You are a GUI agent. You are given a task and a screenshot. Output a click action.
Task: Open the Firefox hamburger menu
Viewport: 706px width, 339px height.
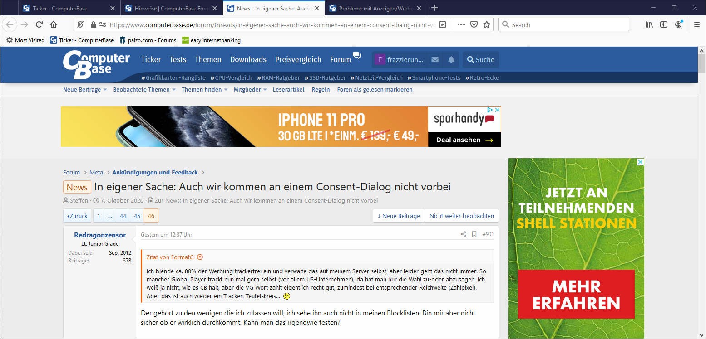(x=697, y=24)
